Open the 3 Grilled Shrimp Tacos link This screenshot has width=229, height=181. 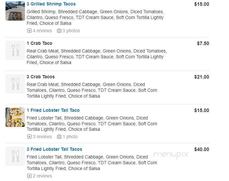(x=51, y=4)
